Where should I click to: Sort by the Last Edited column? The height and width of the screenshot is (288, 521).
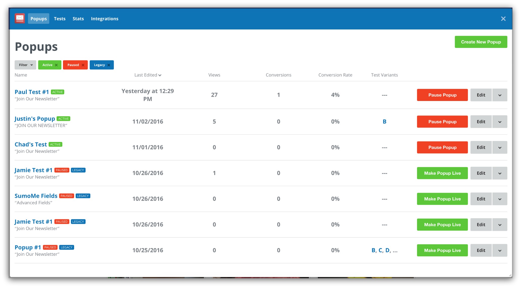click(x=148, y=75)
